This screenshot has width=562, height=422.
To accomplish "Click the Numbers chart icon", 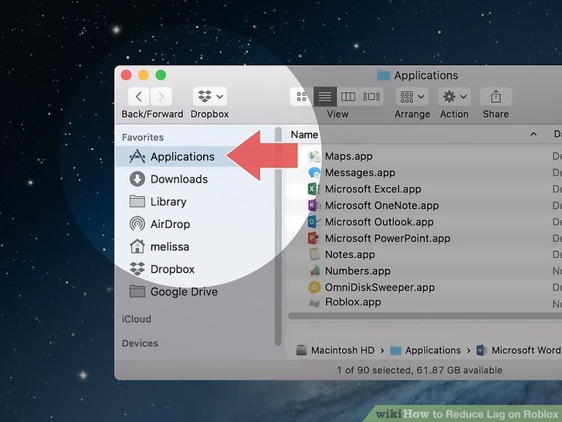I will 315,271.
